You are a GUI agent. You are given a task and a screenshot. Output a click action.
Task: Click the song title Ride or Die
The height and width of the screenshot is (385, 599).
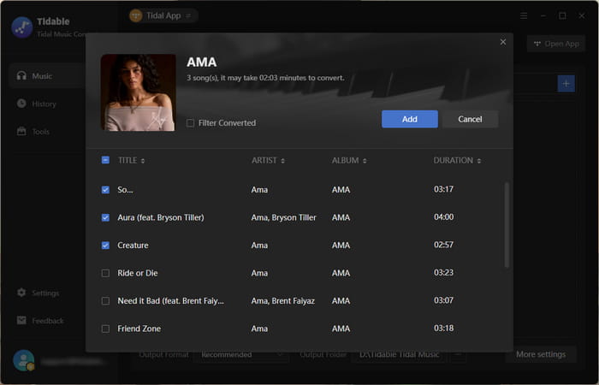pyautogui.click(x=138, y=273)
